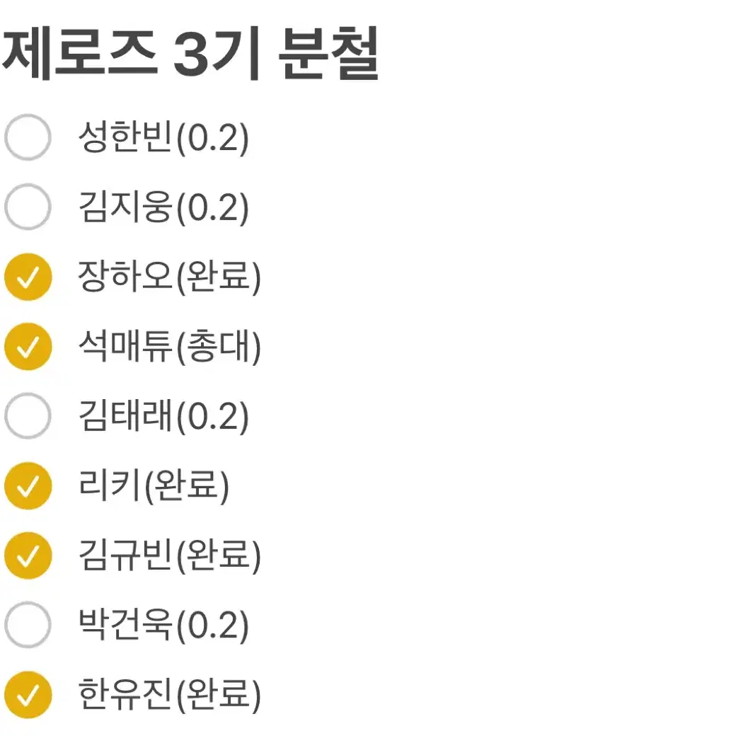Click the 김규빈(완료) option text
This screenshot has width=743, height=743.
[x=169, y=555]
